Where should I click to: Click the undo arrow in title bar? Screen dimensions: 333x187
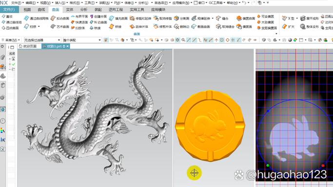(244, 3)
